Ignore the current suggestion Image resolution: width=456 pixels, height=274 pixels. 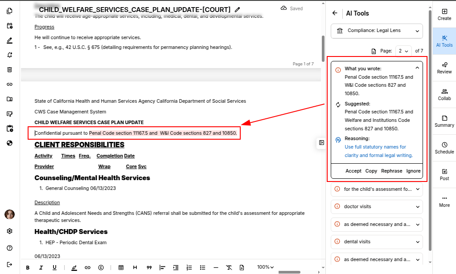[413, 171]
